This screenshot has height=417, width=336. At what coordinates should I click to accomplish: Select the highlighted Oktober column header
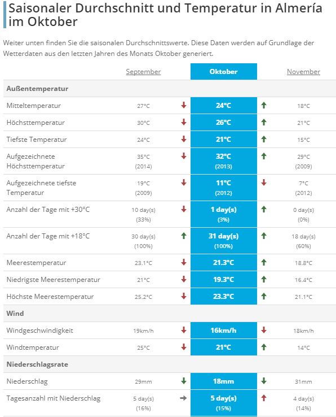[x=224, y=72]
